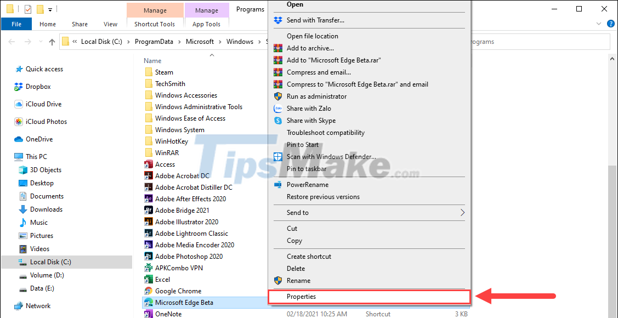618x318 pixels.
Task: Navigate up one folder level
Action: [52, 41]
